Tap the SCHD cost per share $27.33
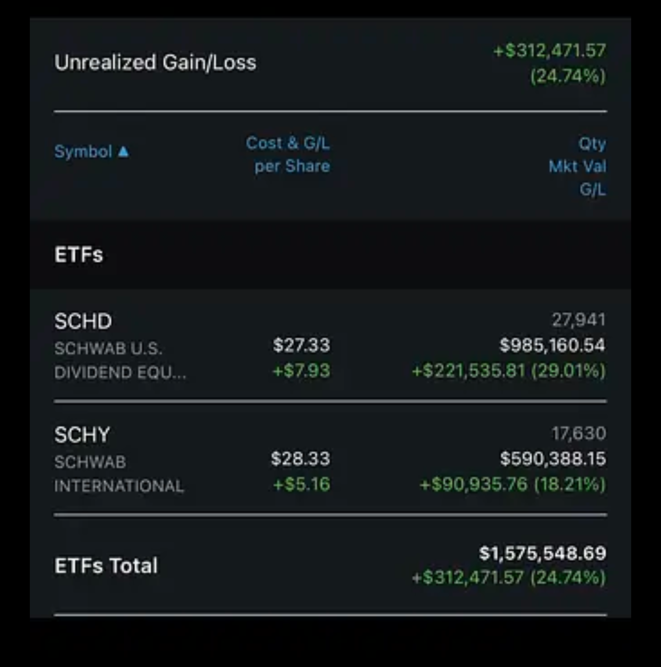 point(302,345)
